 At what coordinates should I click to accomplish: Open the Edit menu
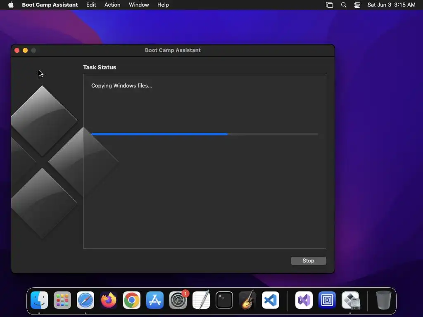point(91,5)
